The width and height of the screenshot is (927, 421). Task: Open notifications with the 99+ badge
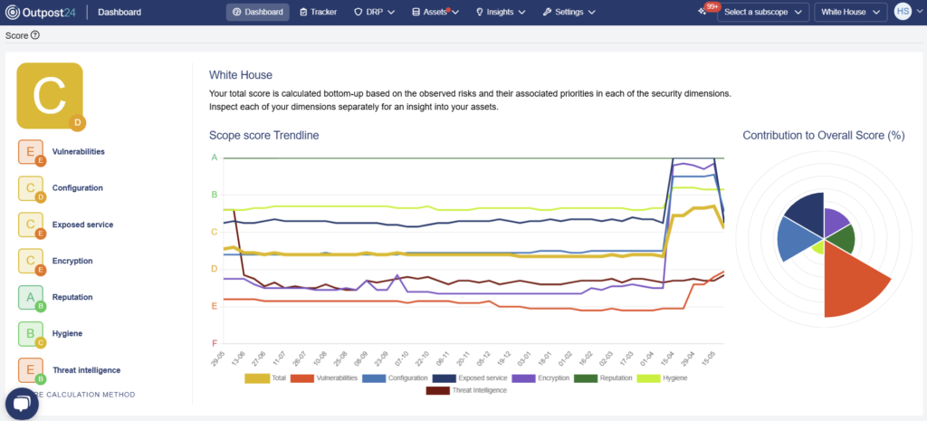pyautogui.click(x=703, y=12)
